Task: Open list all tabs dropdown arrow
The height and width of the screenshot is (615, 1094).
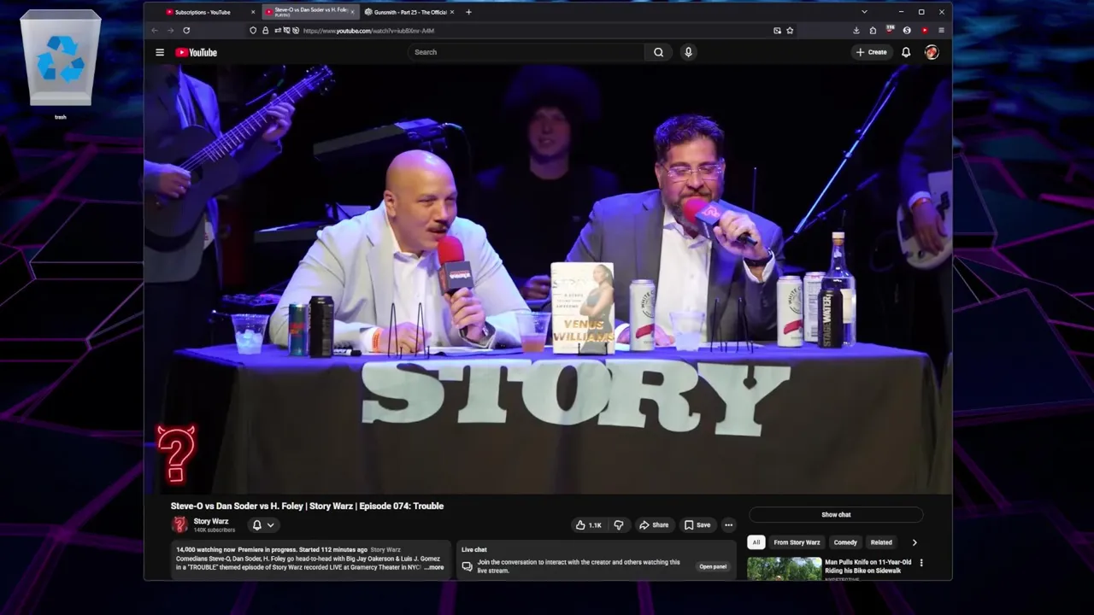Action: tap(864, 12)
